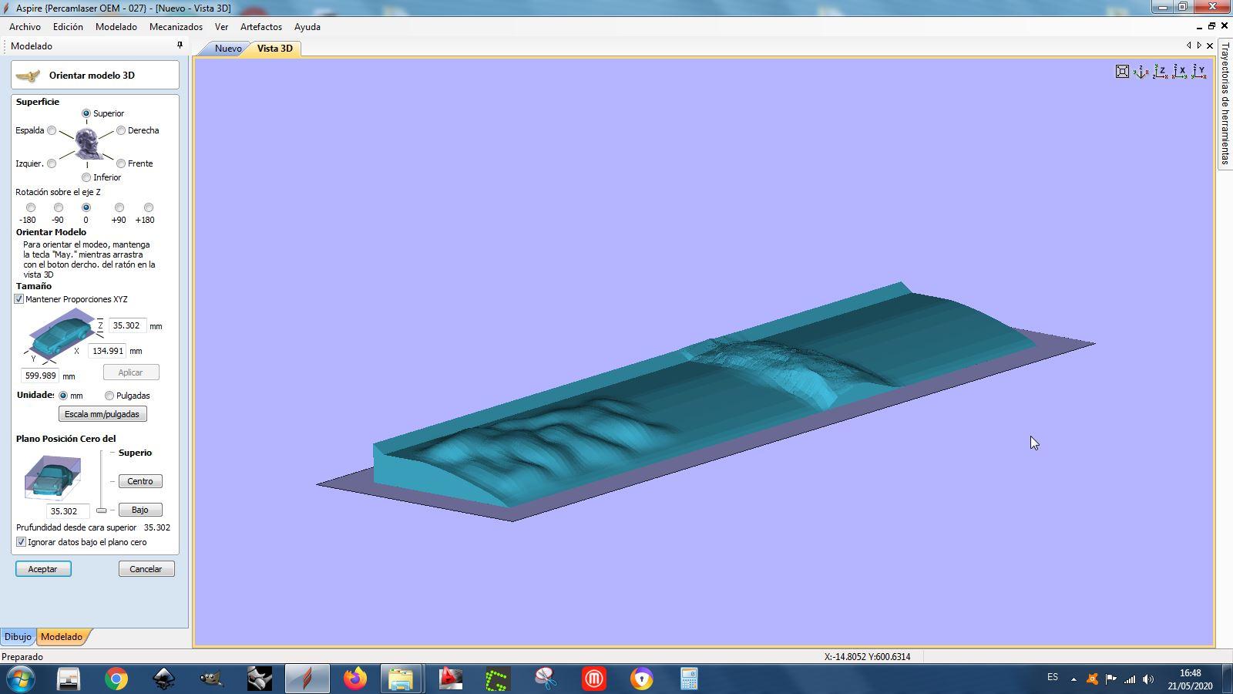The width and height of the screenshot is (1233, 694).
Task: Open the Artefactos menu
Action: 261,26
